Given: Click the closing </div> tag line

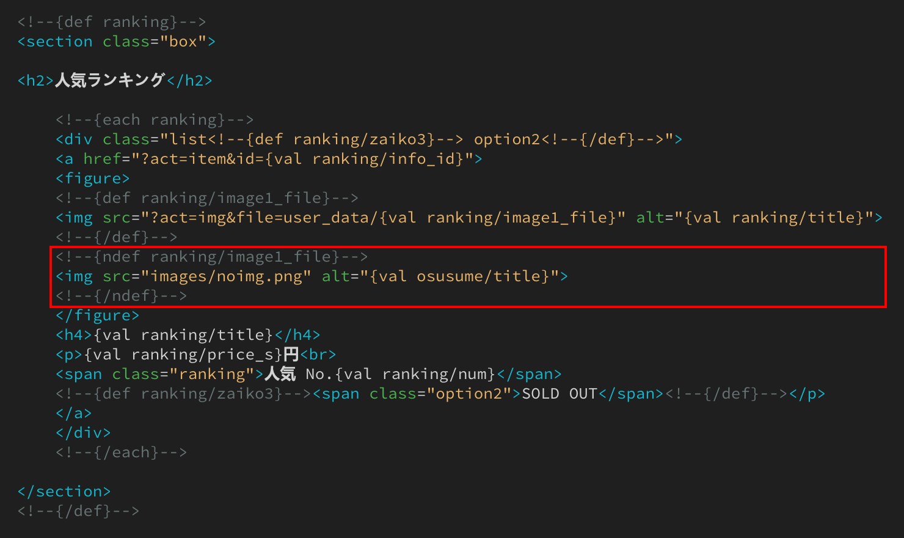Looking at the screenshot, I should [x=83, y=433].
